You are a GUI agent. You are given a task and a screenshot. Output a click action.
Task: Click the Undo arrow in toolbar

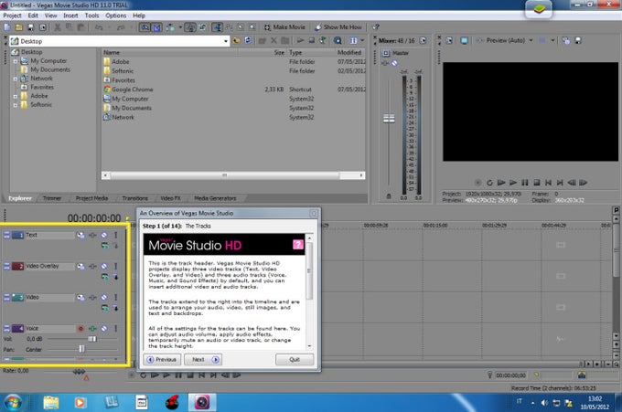(x=99, y=27)
